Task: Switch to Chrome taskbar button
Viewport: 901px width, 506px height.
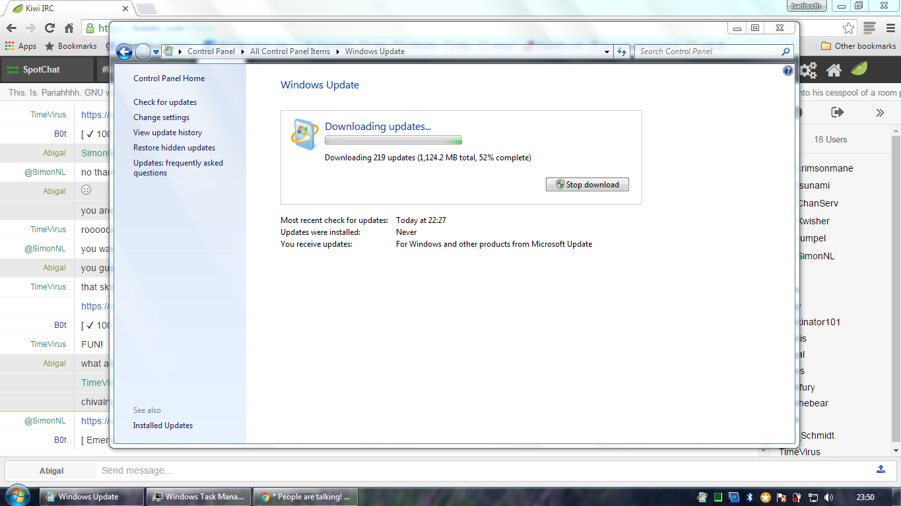Action: (306, 497)
